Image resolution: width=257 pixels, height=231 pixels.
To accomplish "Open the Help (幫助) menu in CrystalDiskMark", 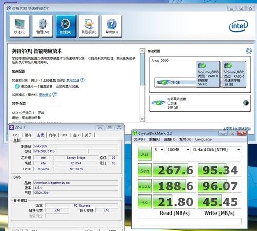I will pyautogui.click(x=185, y=139).
